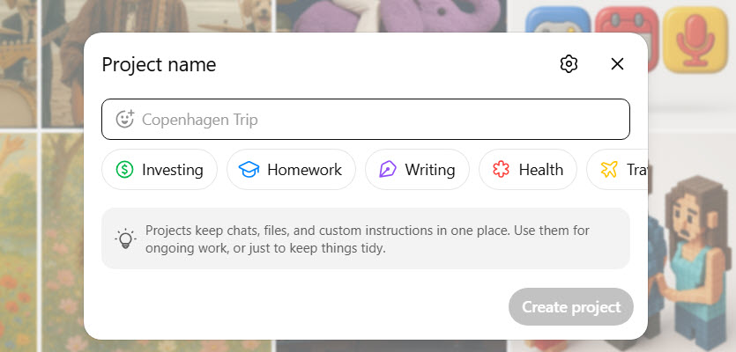This screenshot has width=736, height=352.
Task: Pick the Writing category chip
Action: pyautogui.click(x=417, y=170)
